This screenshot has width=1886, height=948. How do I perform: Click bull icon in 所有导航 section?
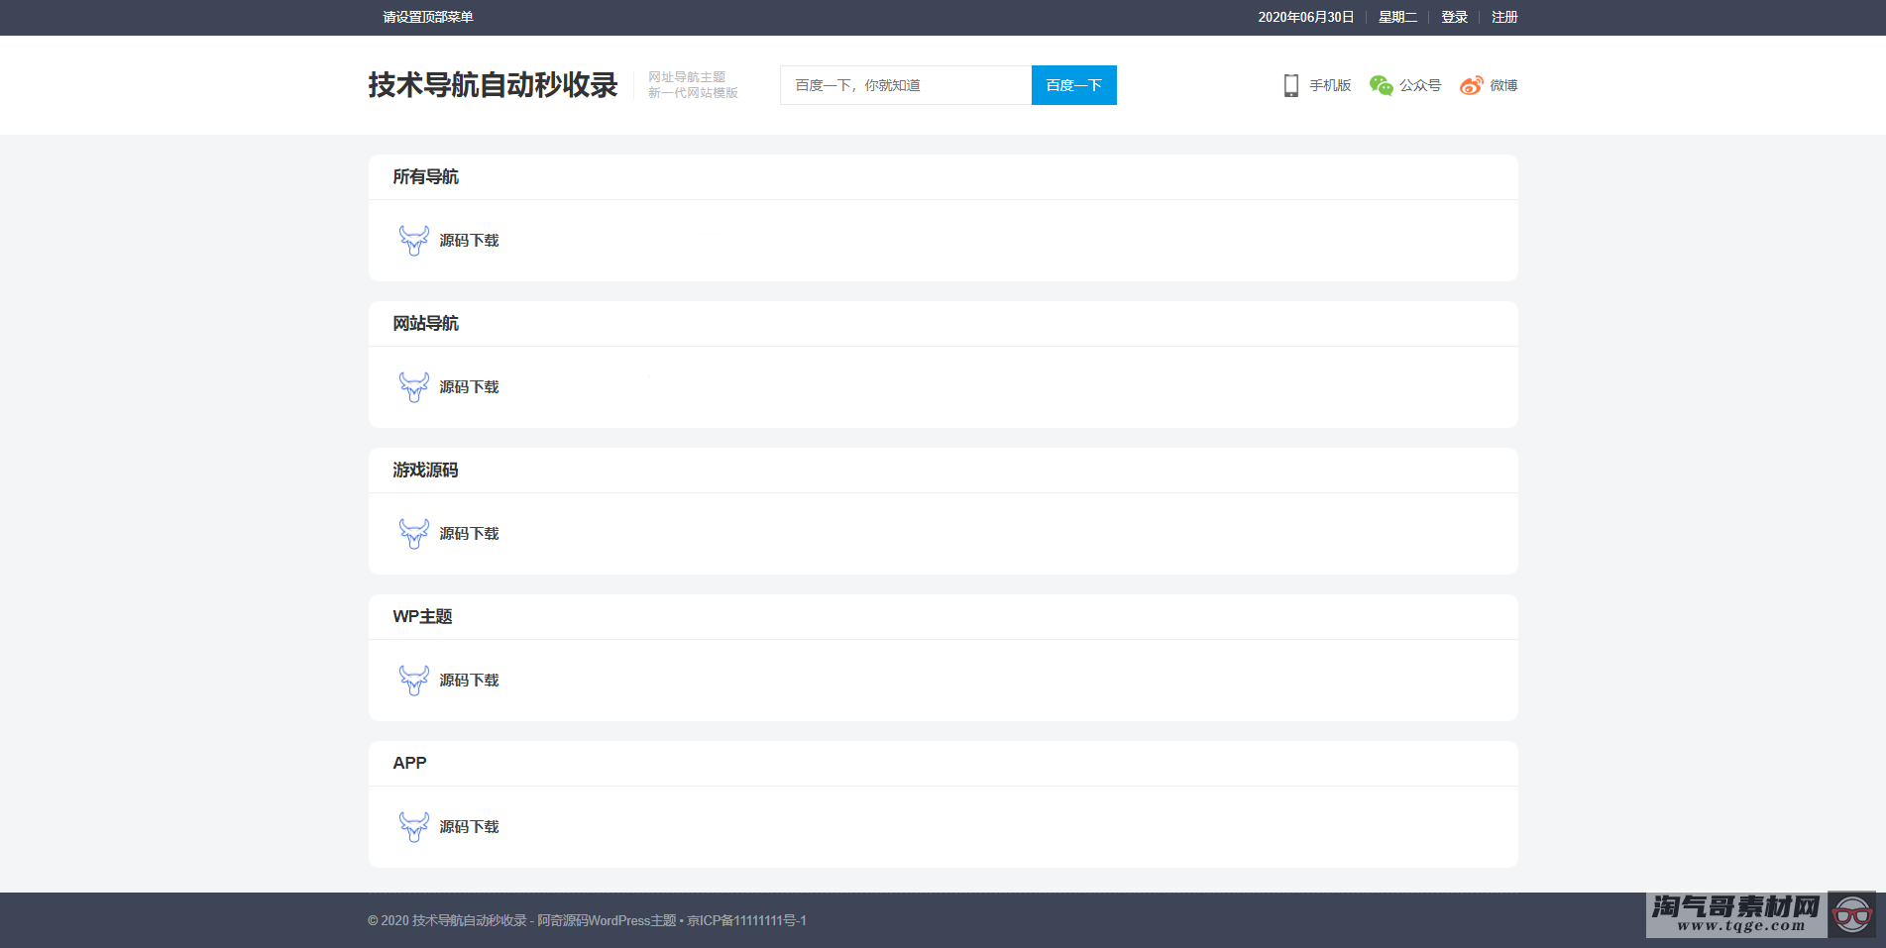(x=413, y=240)
